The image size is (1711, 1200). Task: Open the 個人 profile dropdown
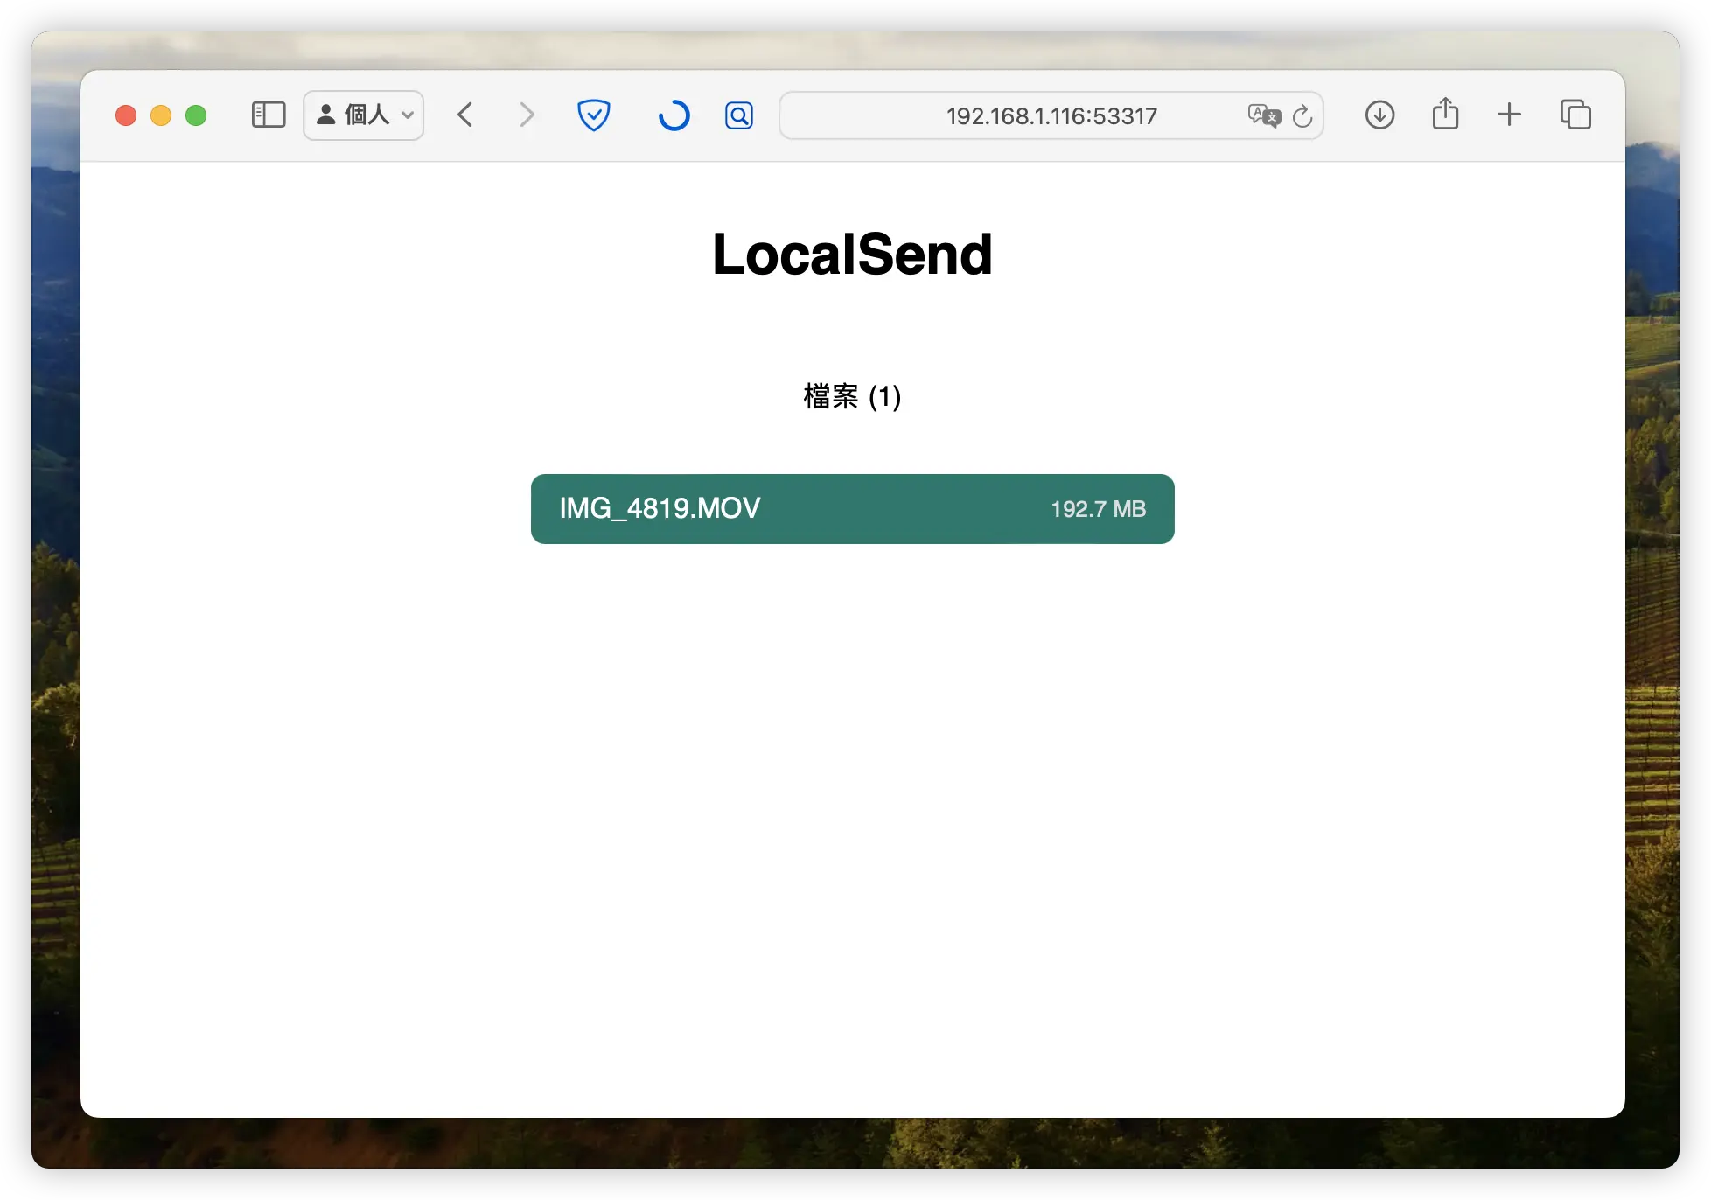[364, 115]
